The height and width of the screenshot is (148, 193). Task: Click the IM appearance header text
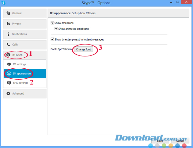pos(73,13)
